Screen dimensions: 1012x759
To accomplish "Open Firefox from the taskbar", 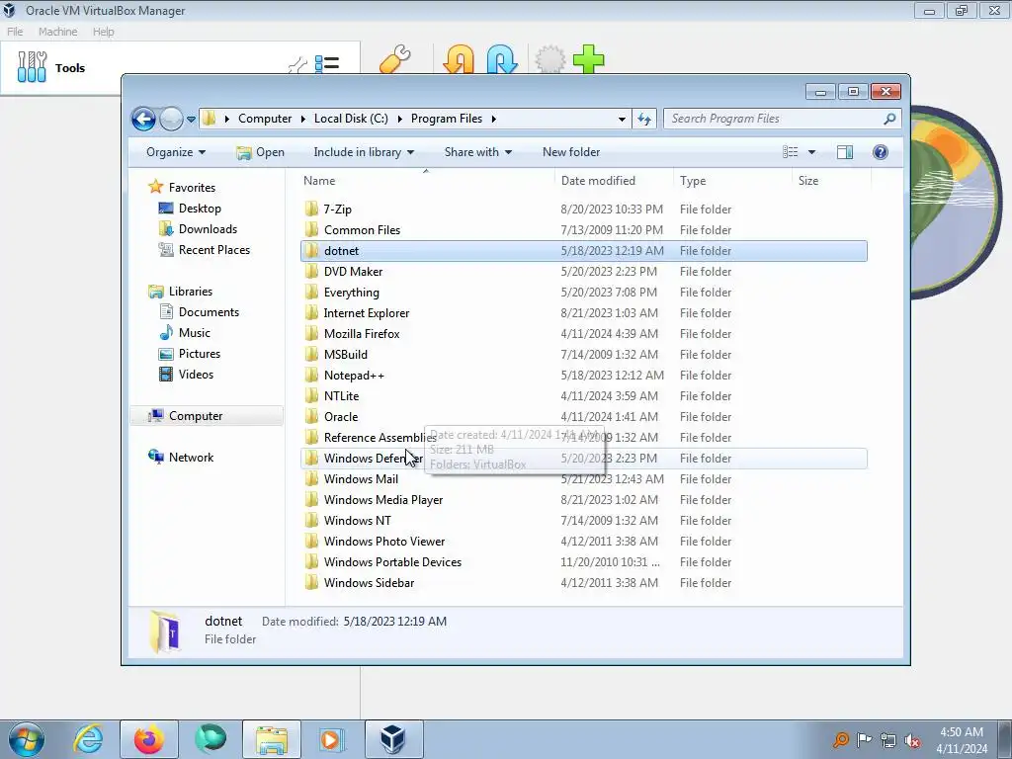I will (148, 739).
